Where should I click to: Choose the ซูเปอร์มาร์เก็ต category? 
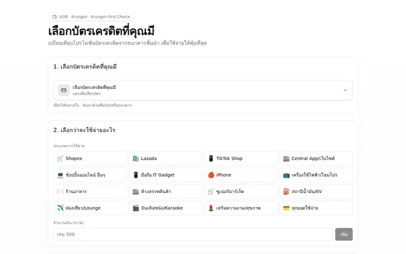(x=241, y=192)
